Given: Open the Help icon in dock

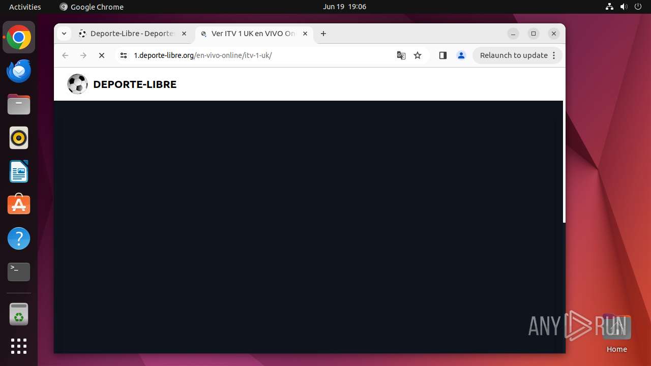Looking at the screenshot, I should click(x=19, y=238).
